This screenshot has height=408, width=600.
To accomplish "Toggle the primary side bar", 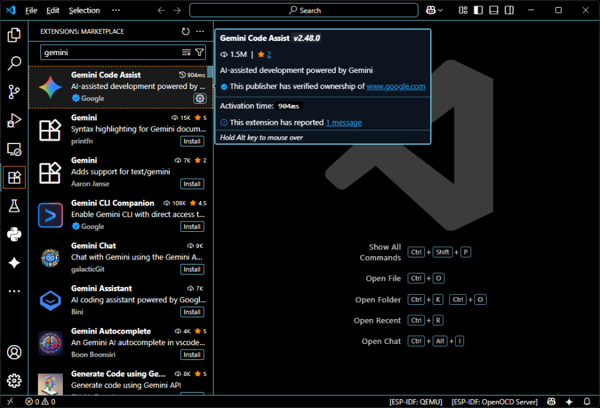I will click(x=478, y=10).
